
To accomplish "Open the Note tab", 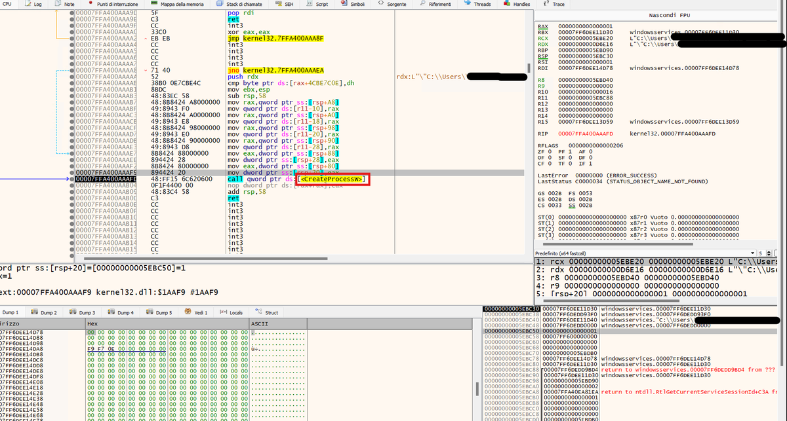I will tap(64, 4).
